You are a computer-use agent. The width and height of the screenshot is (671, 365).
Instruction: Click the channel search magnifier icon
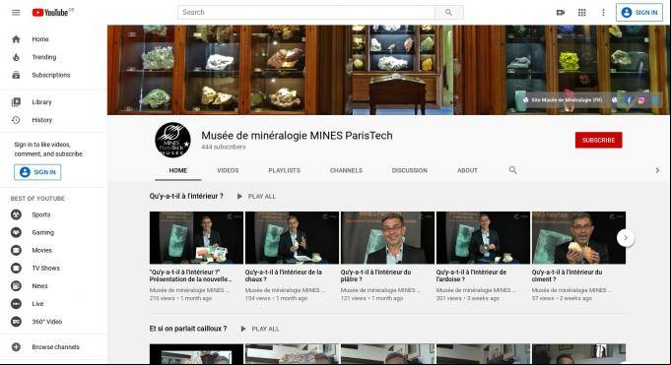(512, 170)
